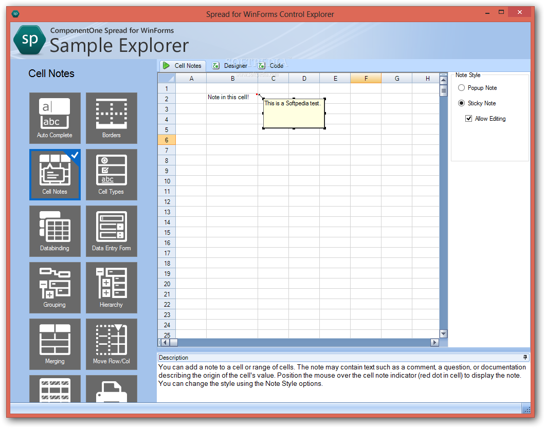Select column header D
Image resolution: width=545 pixels, height=428 pixels.
[304, 78]
